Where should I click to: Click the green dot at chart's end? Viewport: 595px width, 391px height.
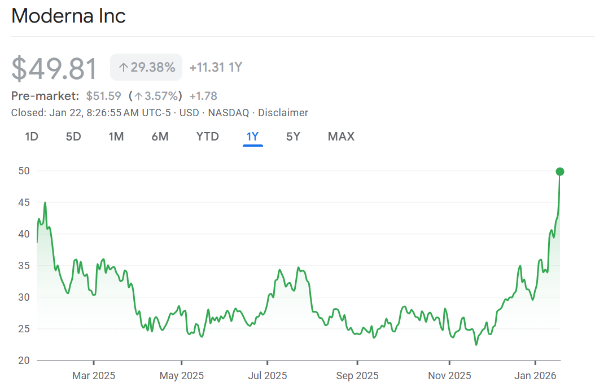pos(559,172)
